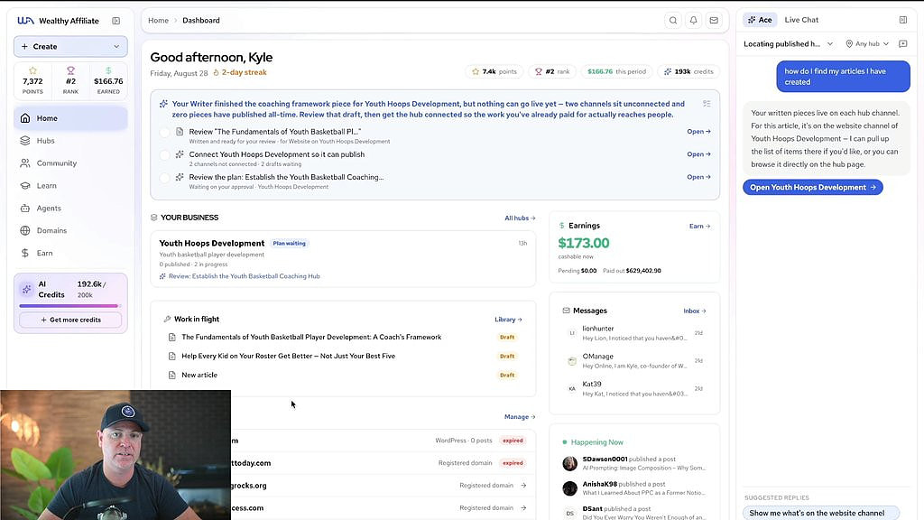Click the #2 rank pill

[x=551, y=71]
